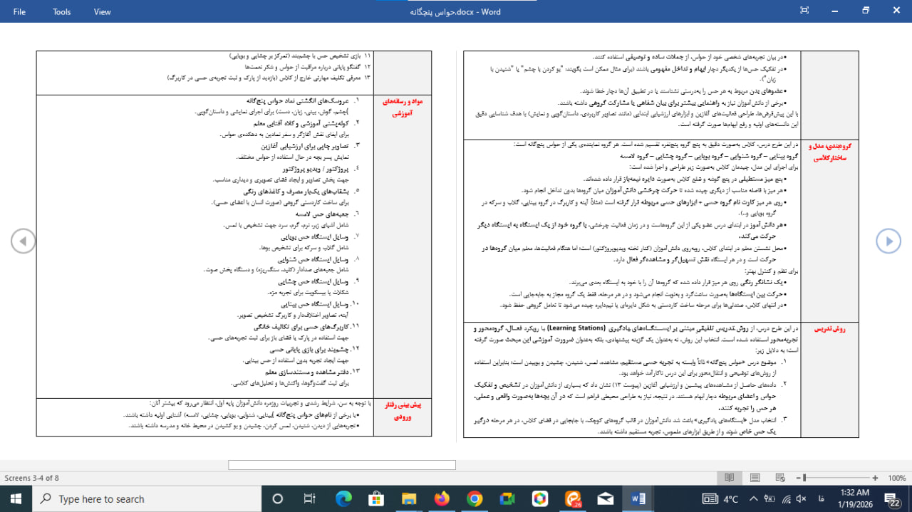
Task: Open the notification center with 22 alerts
Action: [891, 498]
